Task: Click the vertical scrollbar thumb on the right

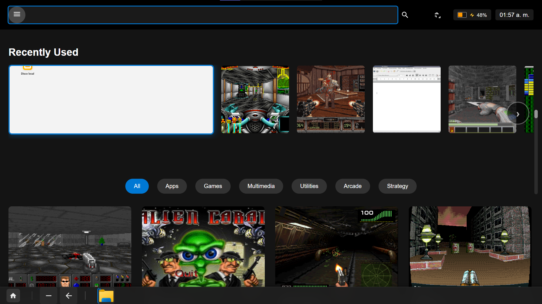Action: click(536, 114)
